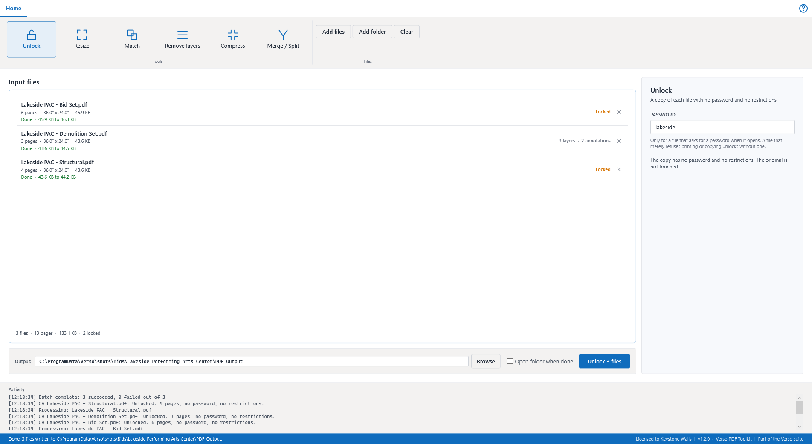Select Lakeside PAC - Demolition Set.pdf row

(x=322, y=141)
